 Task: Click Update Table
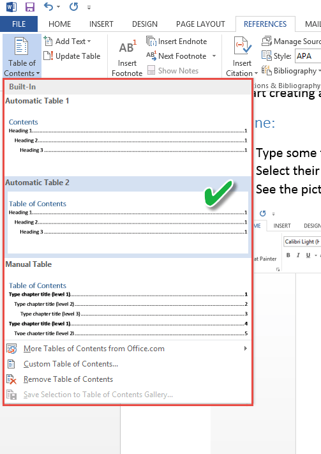click(72, 56)
